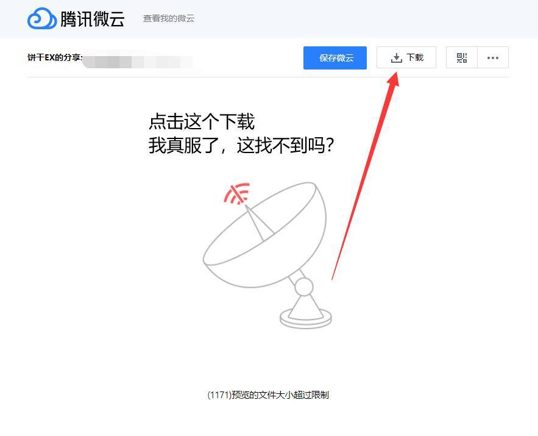Show the share QR code icon

461,57
